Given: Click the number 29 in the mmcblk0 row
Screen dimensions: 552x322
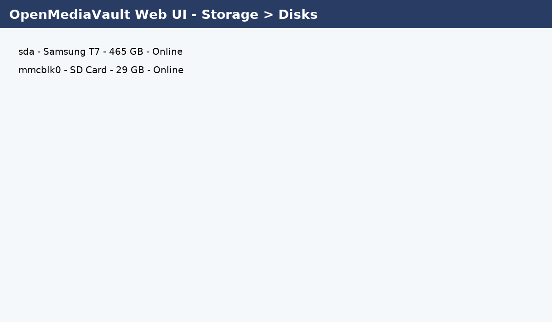Looking at the screenshot, I should 121,70.
